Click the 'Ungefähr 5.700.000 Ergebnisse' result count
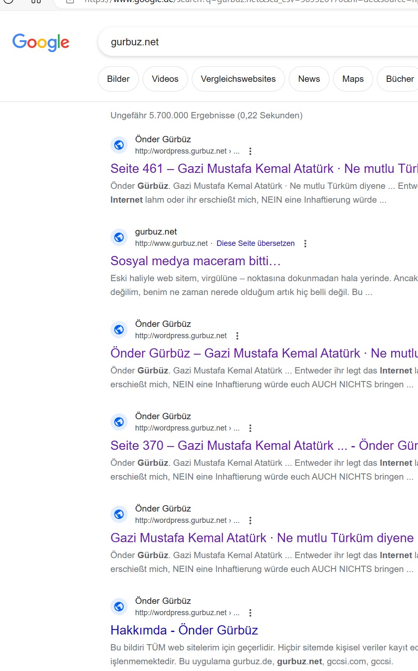 click(206, 115)
